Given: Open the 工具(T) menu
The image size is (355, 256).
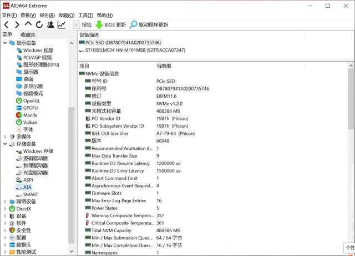Looking at the screenshot, I should tap(85, 15).
